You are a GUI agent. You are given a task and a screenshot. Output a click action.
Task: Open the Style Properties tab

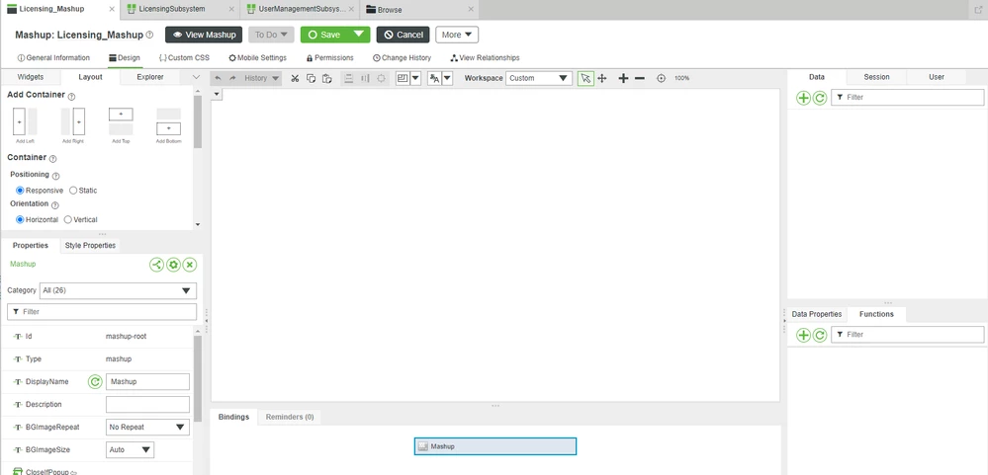90,245
